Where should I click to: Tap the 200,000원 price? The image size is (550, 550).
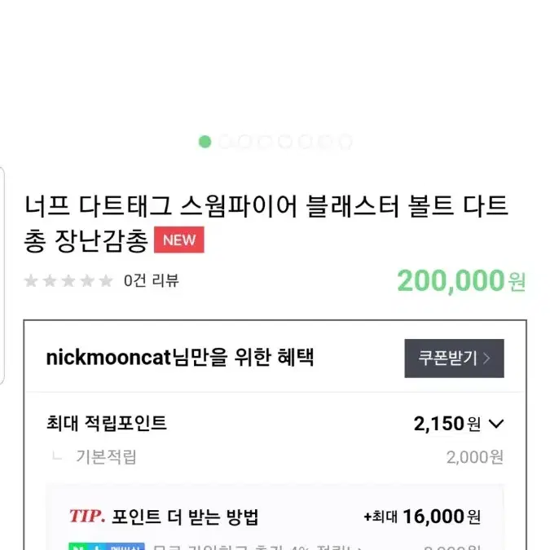(x=461, y=280)
